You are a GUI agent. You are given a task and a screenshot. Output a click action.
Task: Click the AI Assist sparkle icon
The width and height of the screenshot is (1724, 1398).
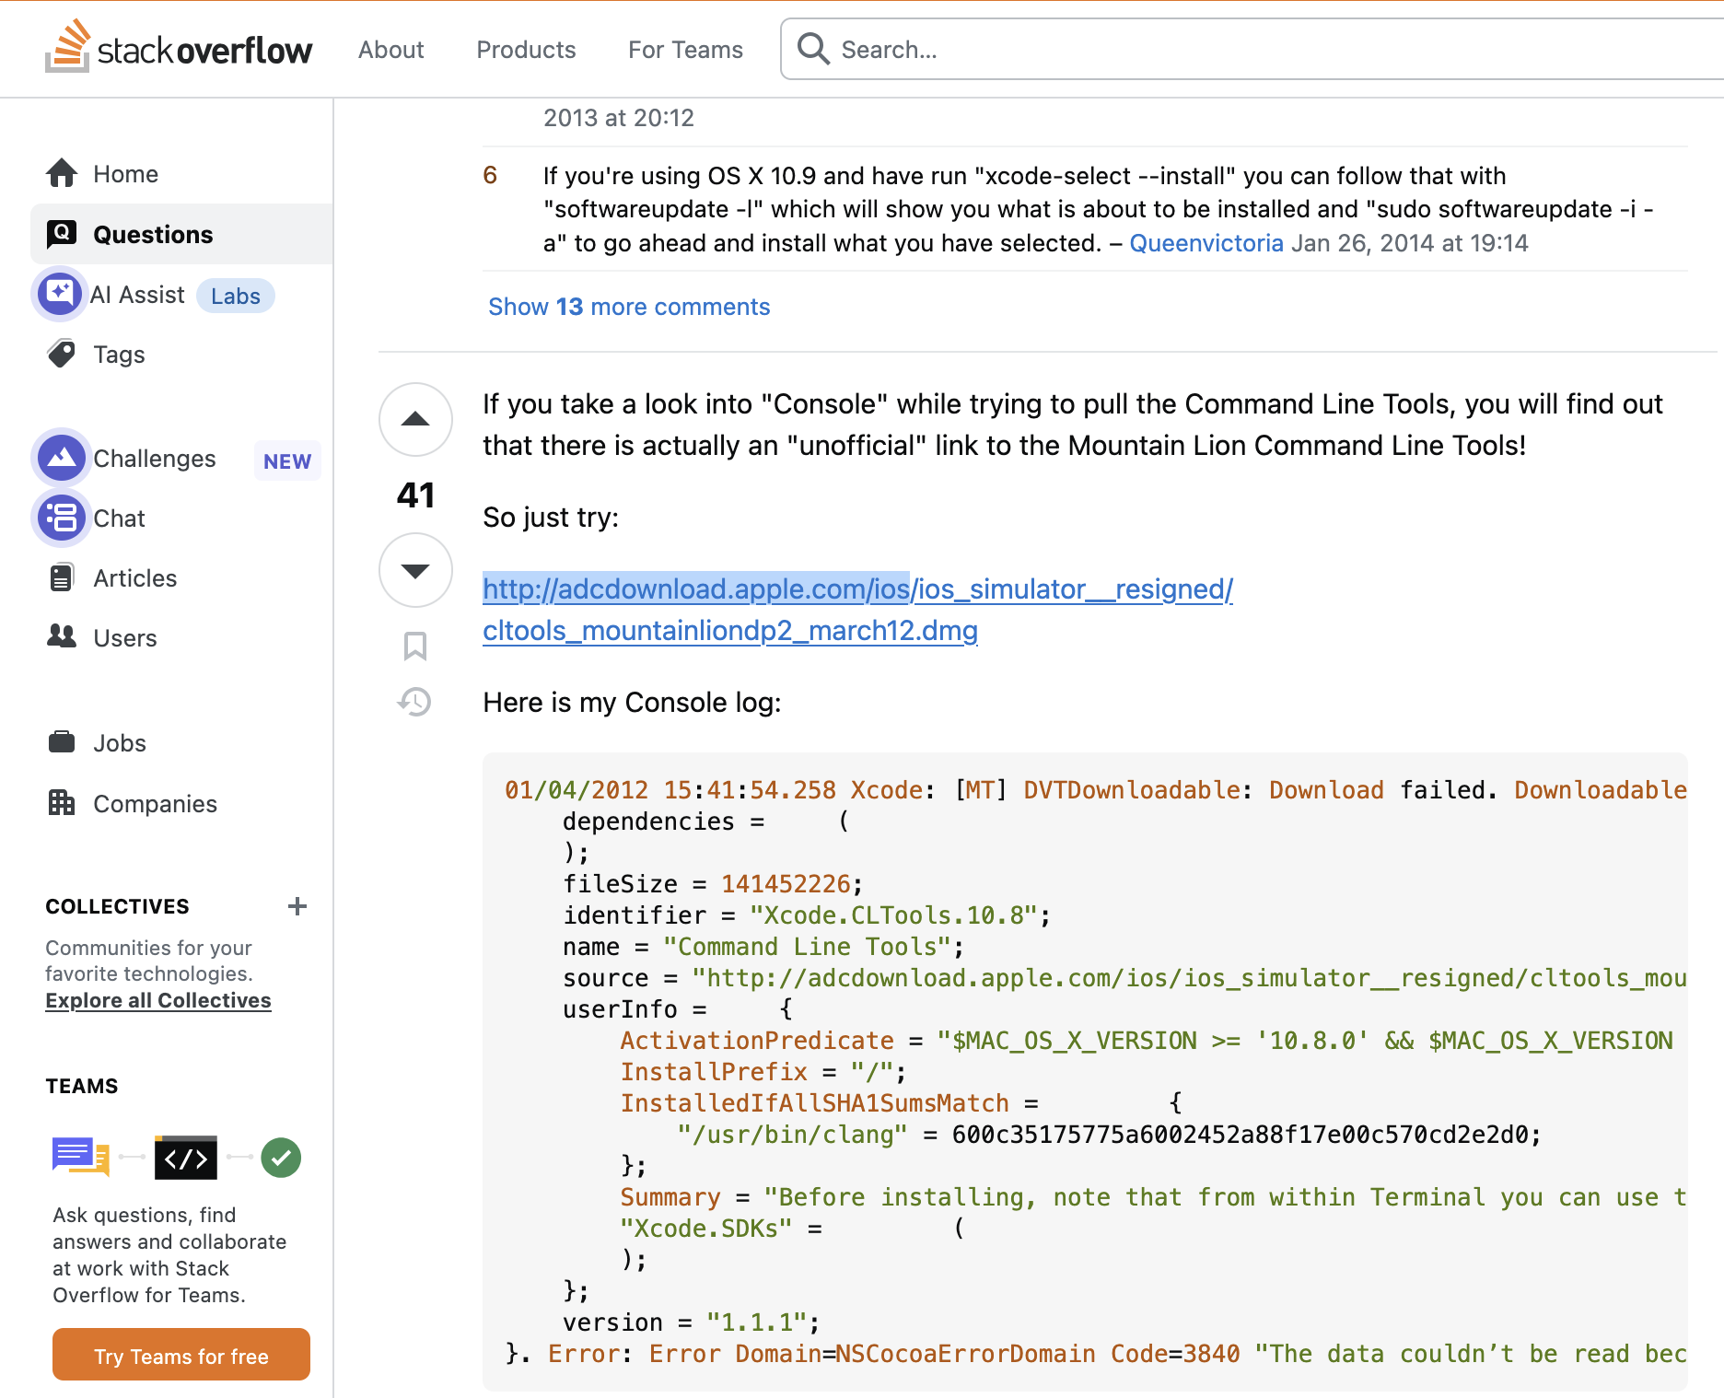click(60, 294)
